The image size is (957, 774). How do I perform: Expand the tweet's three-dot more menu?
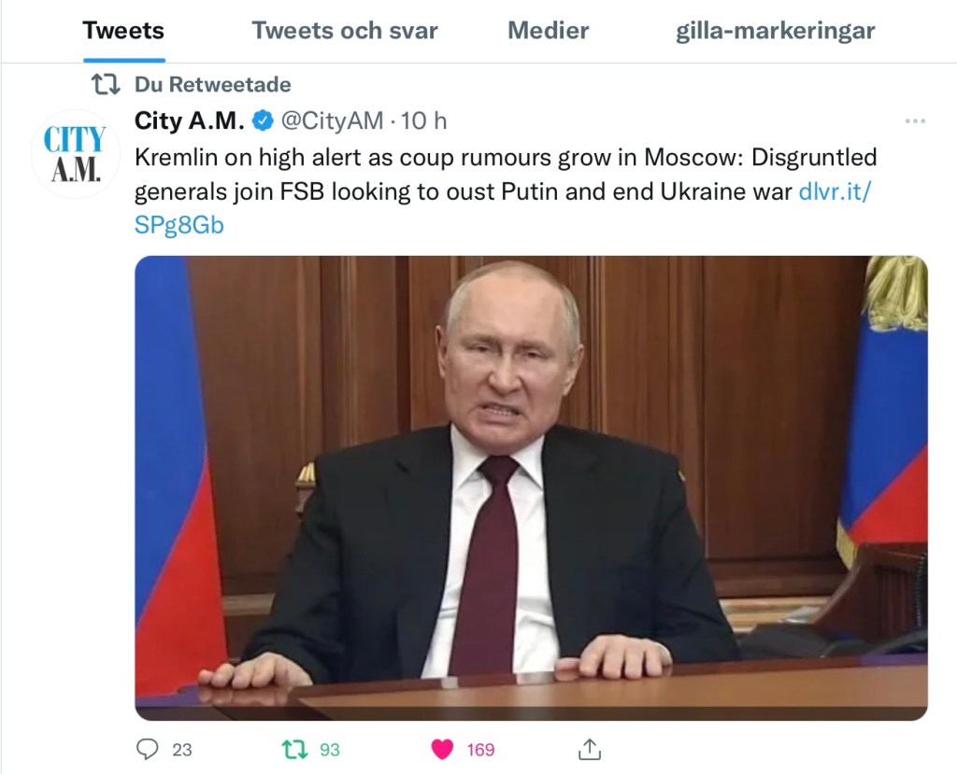[915, 121]
